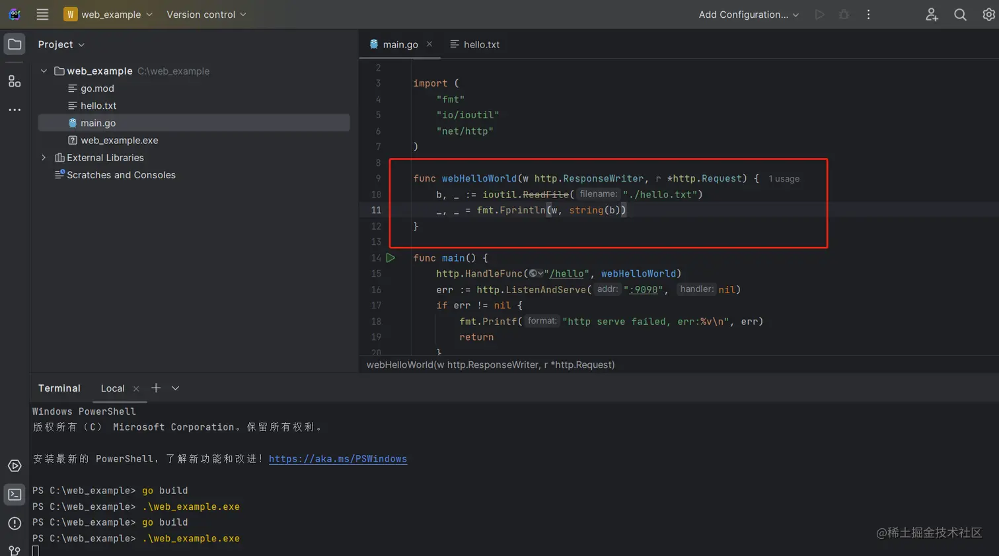Viewport: 999px width, 556px height.
Task: Open the aka.ms/PSWindows link
Action: pos(338,459)
